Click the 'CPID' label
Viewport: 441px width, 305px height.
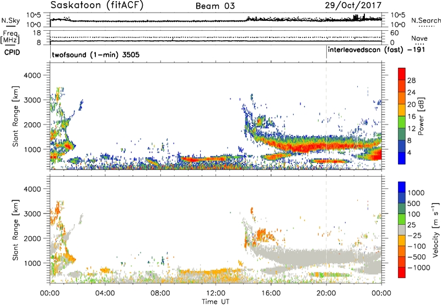(12, 52)
